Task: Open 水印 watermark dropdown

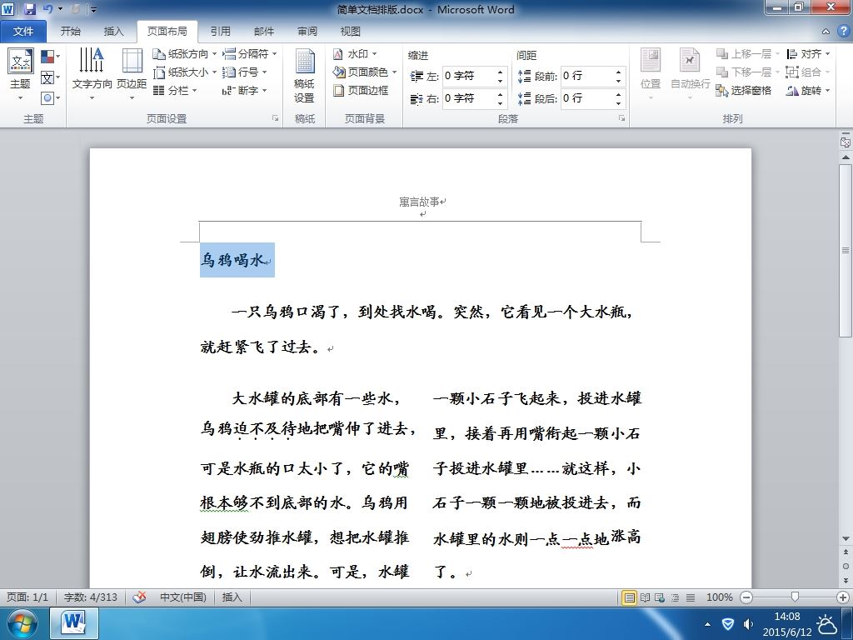Action: pos(355,54)
